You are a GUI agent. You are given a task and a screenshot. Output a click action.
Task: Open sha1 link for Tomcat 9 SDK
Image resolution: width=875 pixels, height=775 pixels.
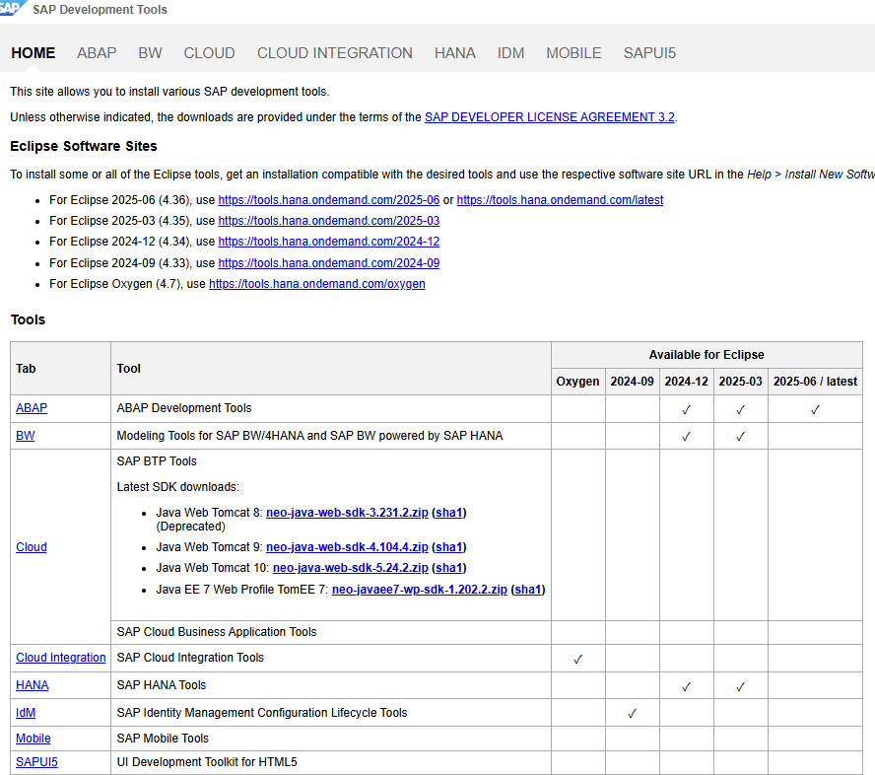[449, 547]
